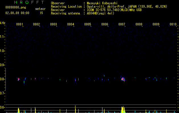Click the tallest yellow spike after 0804

75,109
